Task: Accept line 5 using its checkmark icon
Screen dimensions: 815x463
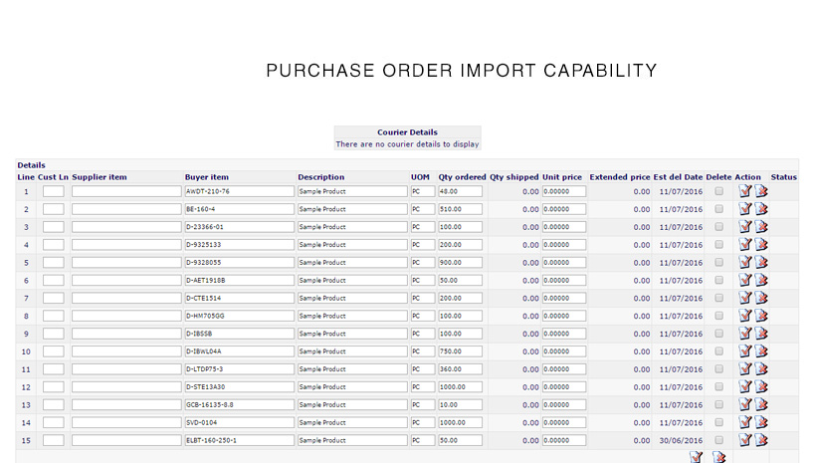Action: click(744, 262)
